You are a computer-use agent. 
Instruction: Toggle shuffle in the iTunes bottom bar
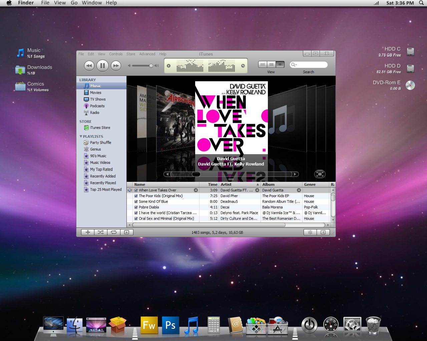pyautogui.click(x=100, y=232)
